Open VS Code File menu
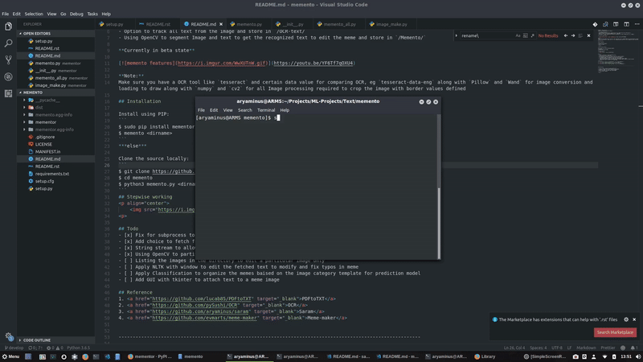This screenshot has width=643, height=362. pos(6,14)
